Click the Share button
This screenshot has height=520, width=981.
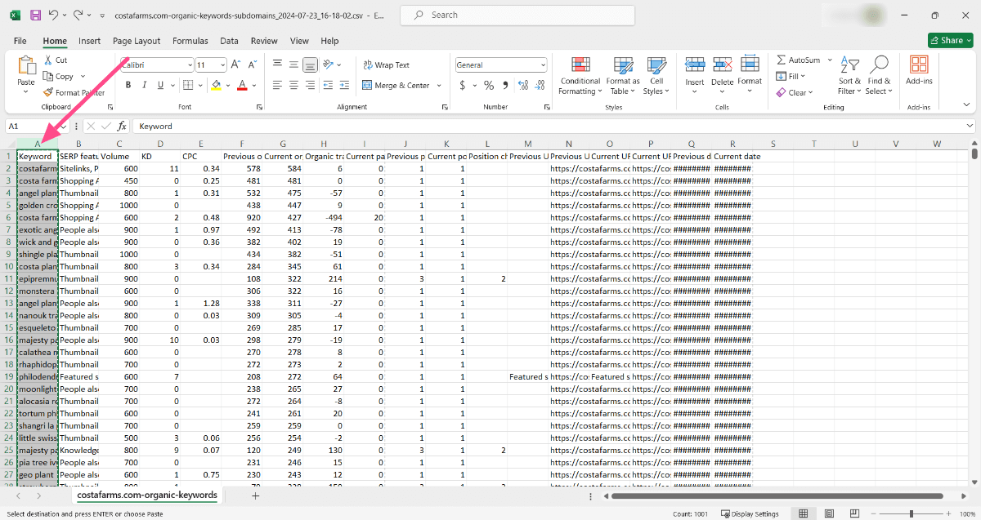(950, 40)
